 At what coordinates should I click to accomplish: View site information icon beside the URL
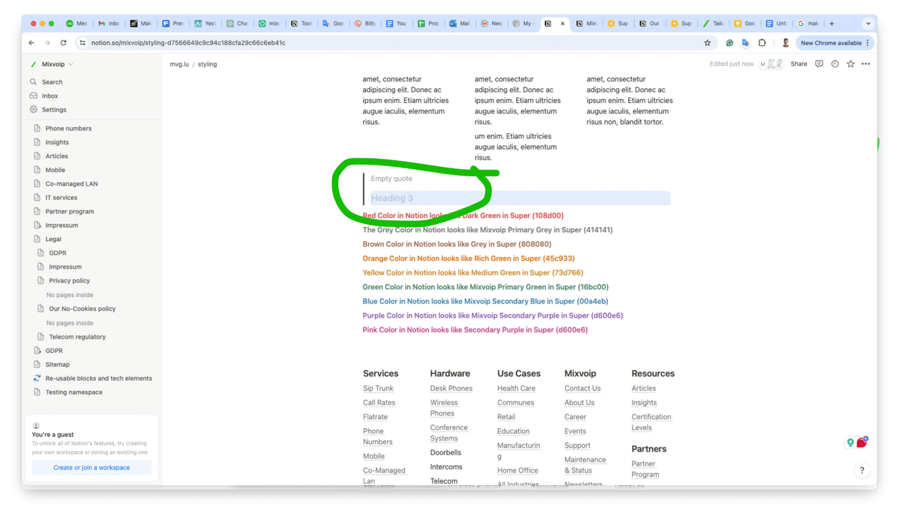pyautogui.click(x=82, y=43)
